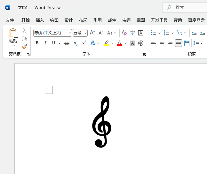Screen dimensions: 207x174
Task: Open enclosed character circled 字 icon
Action: pyautogui.click(x=141, y=43)
